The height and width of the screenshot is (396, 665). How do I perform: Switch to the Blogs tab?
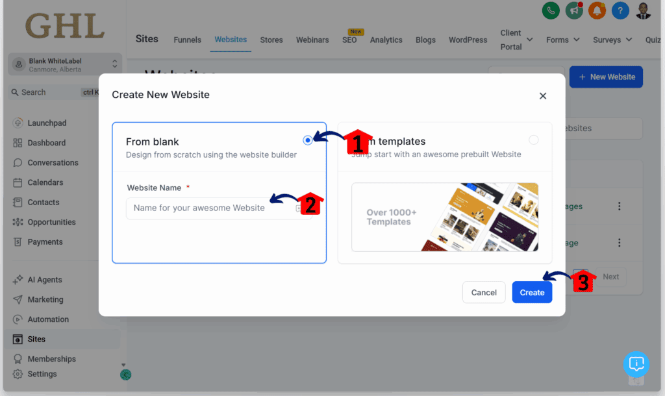425,40
